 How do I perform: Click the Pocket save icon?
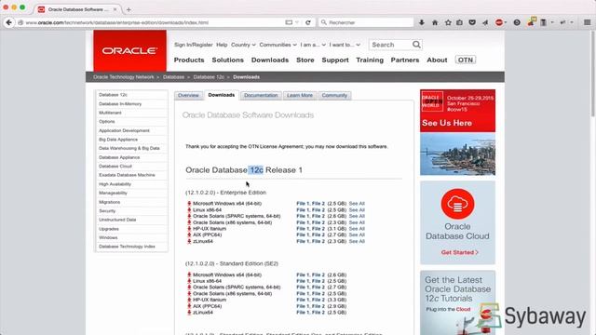pyautogui.click(x=472, y=22)
